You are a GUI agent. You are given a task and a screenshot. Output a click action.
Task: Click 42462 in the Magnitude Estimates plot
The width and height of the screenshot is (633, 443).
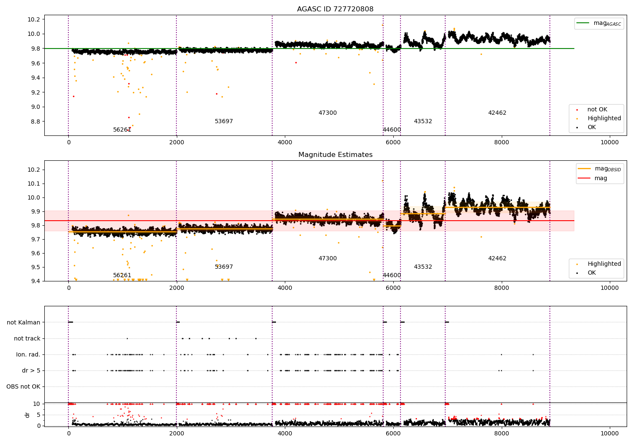click(x=497, y=259)
